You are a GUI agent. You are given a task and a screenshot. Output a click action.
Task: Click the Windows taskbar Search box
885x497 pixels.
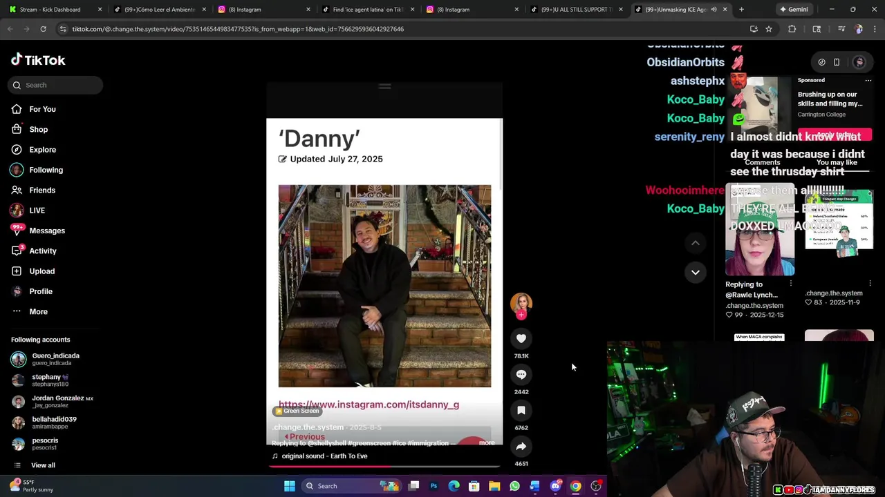pos(351,486)
